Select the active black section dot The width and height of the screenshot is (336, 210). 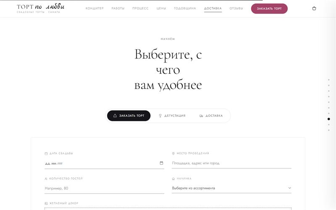tap(329, 119)
